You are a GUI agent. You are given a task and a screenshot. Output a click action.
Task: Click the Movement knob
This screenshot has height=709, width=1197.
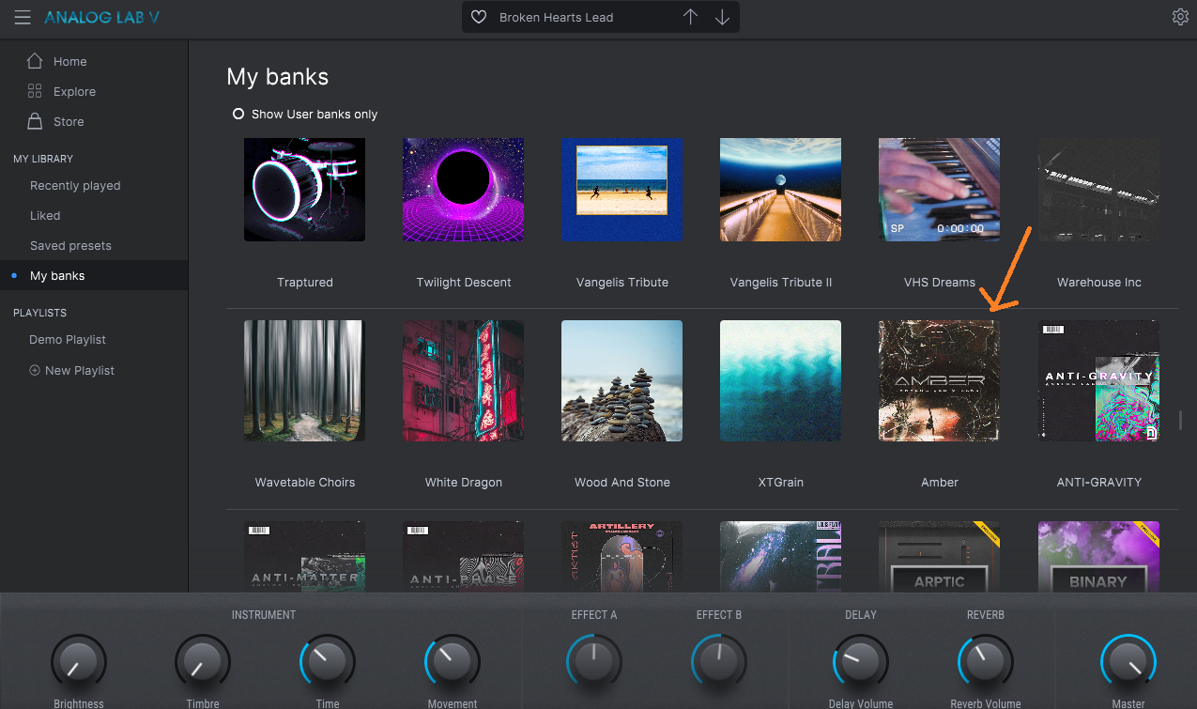453,663
